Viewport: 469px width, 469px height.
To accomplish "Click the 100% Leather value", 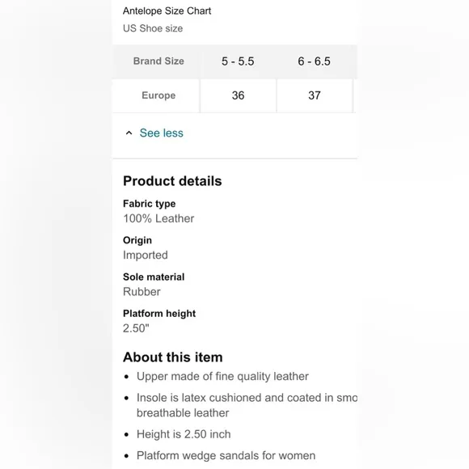I will click(158, 218).
